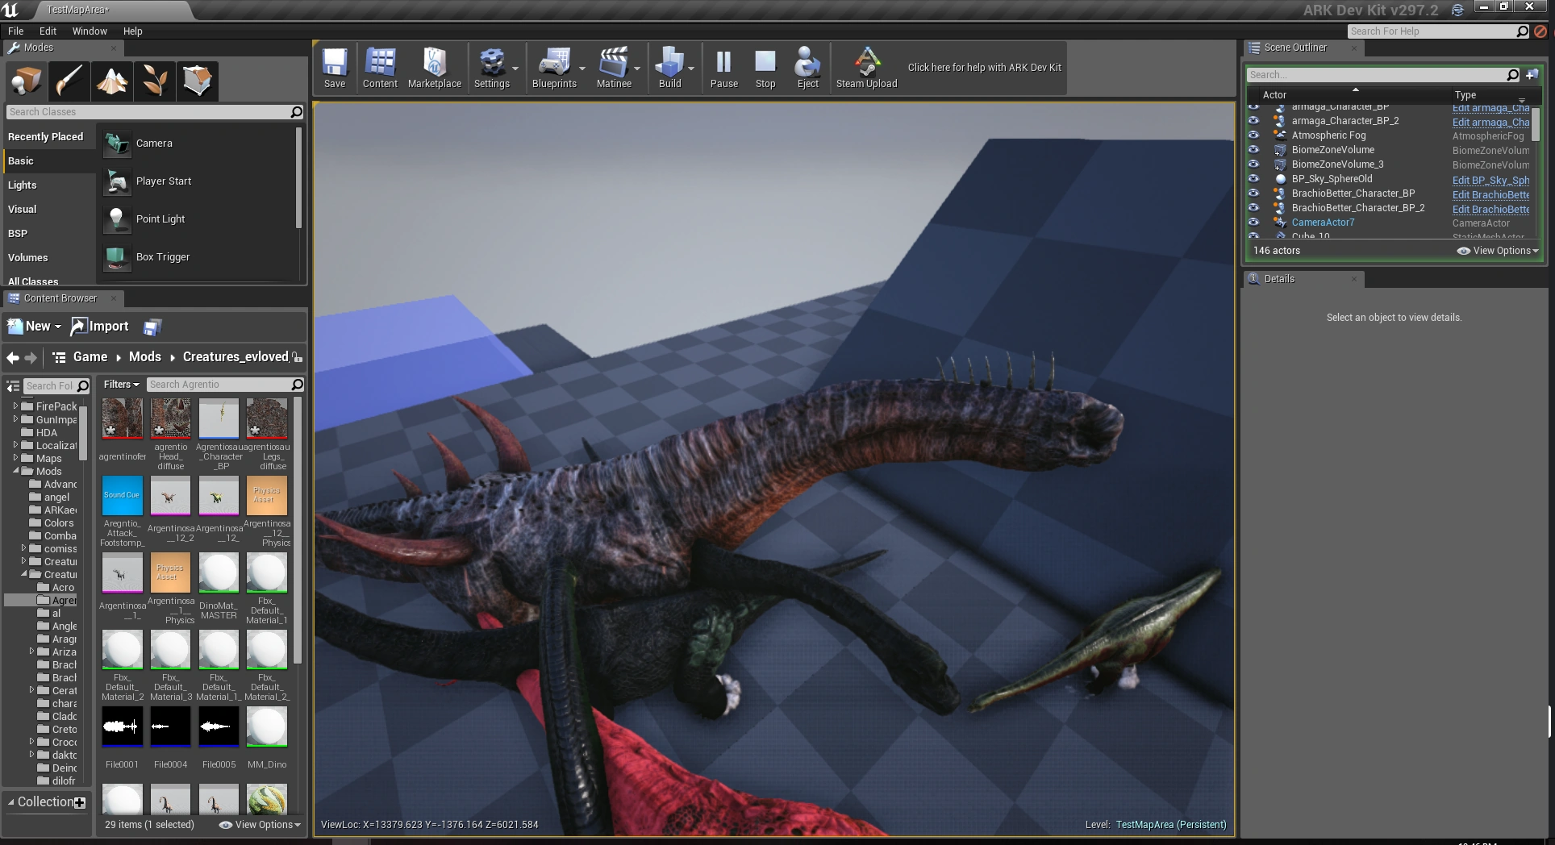Open the Filters dropdown in Content Browser
This screenshot has width=1555, height=845.
tap(121, 385)
